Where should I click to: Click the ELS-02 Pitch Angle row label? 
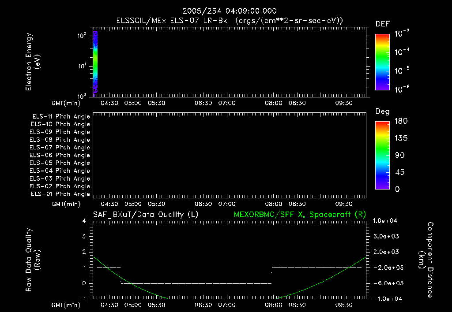[x=60, y=186]
